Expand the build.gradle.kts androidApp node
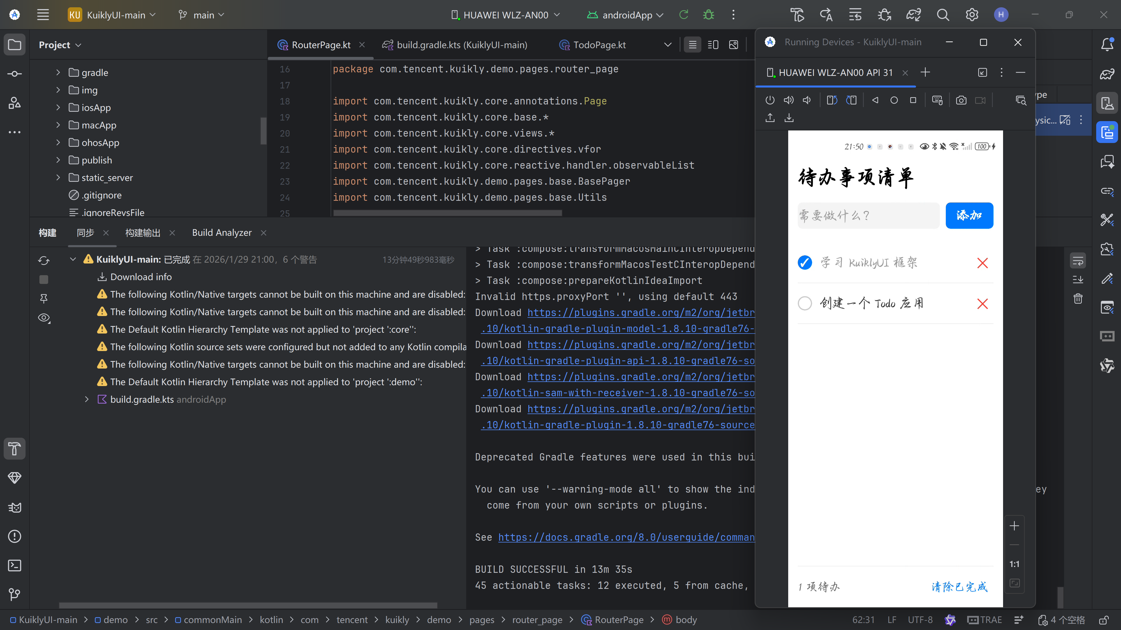The image size is (1121, 630). click(x=87, y=399)
